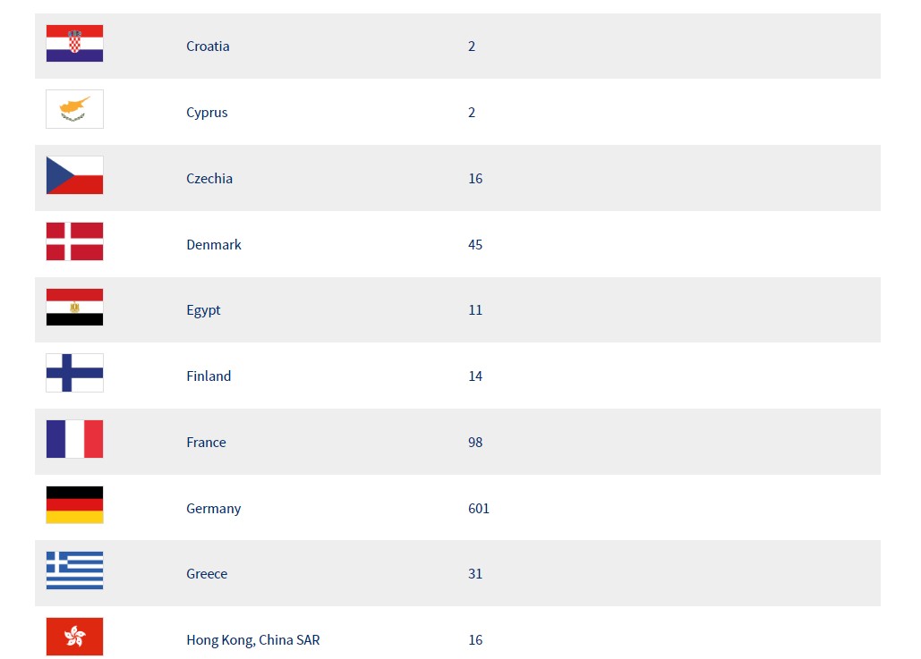Click Germany's count value 601
Screen dimensions: 921x659
[x=479, y=509]
